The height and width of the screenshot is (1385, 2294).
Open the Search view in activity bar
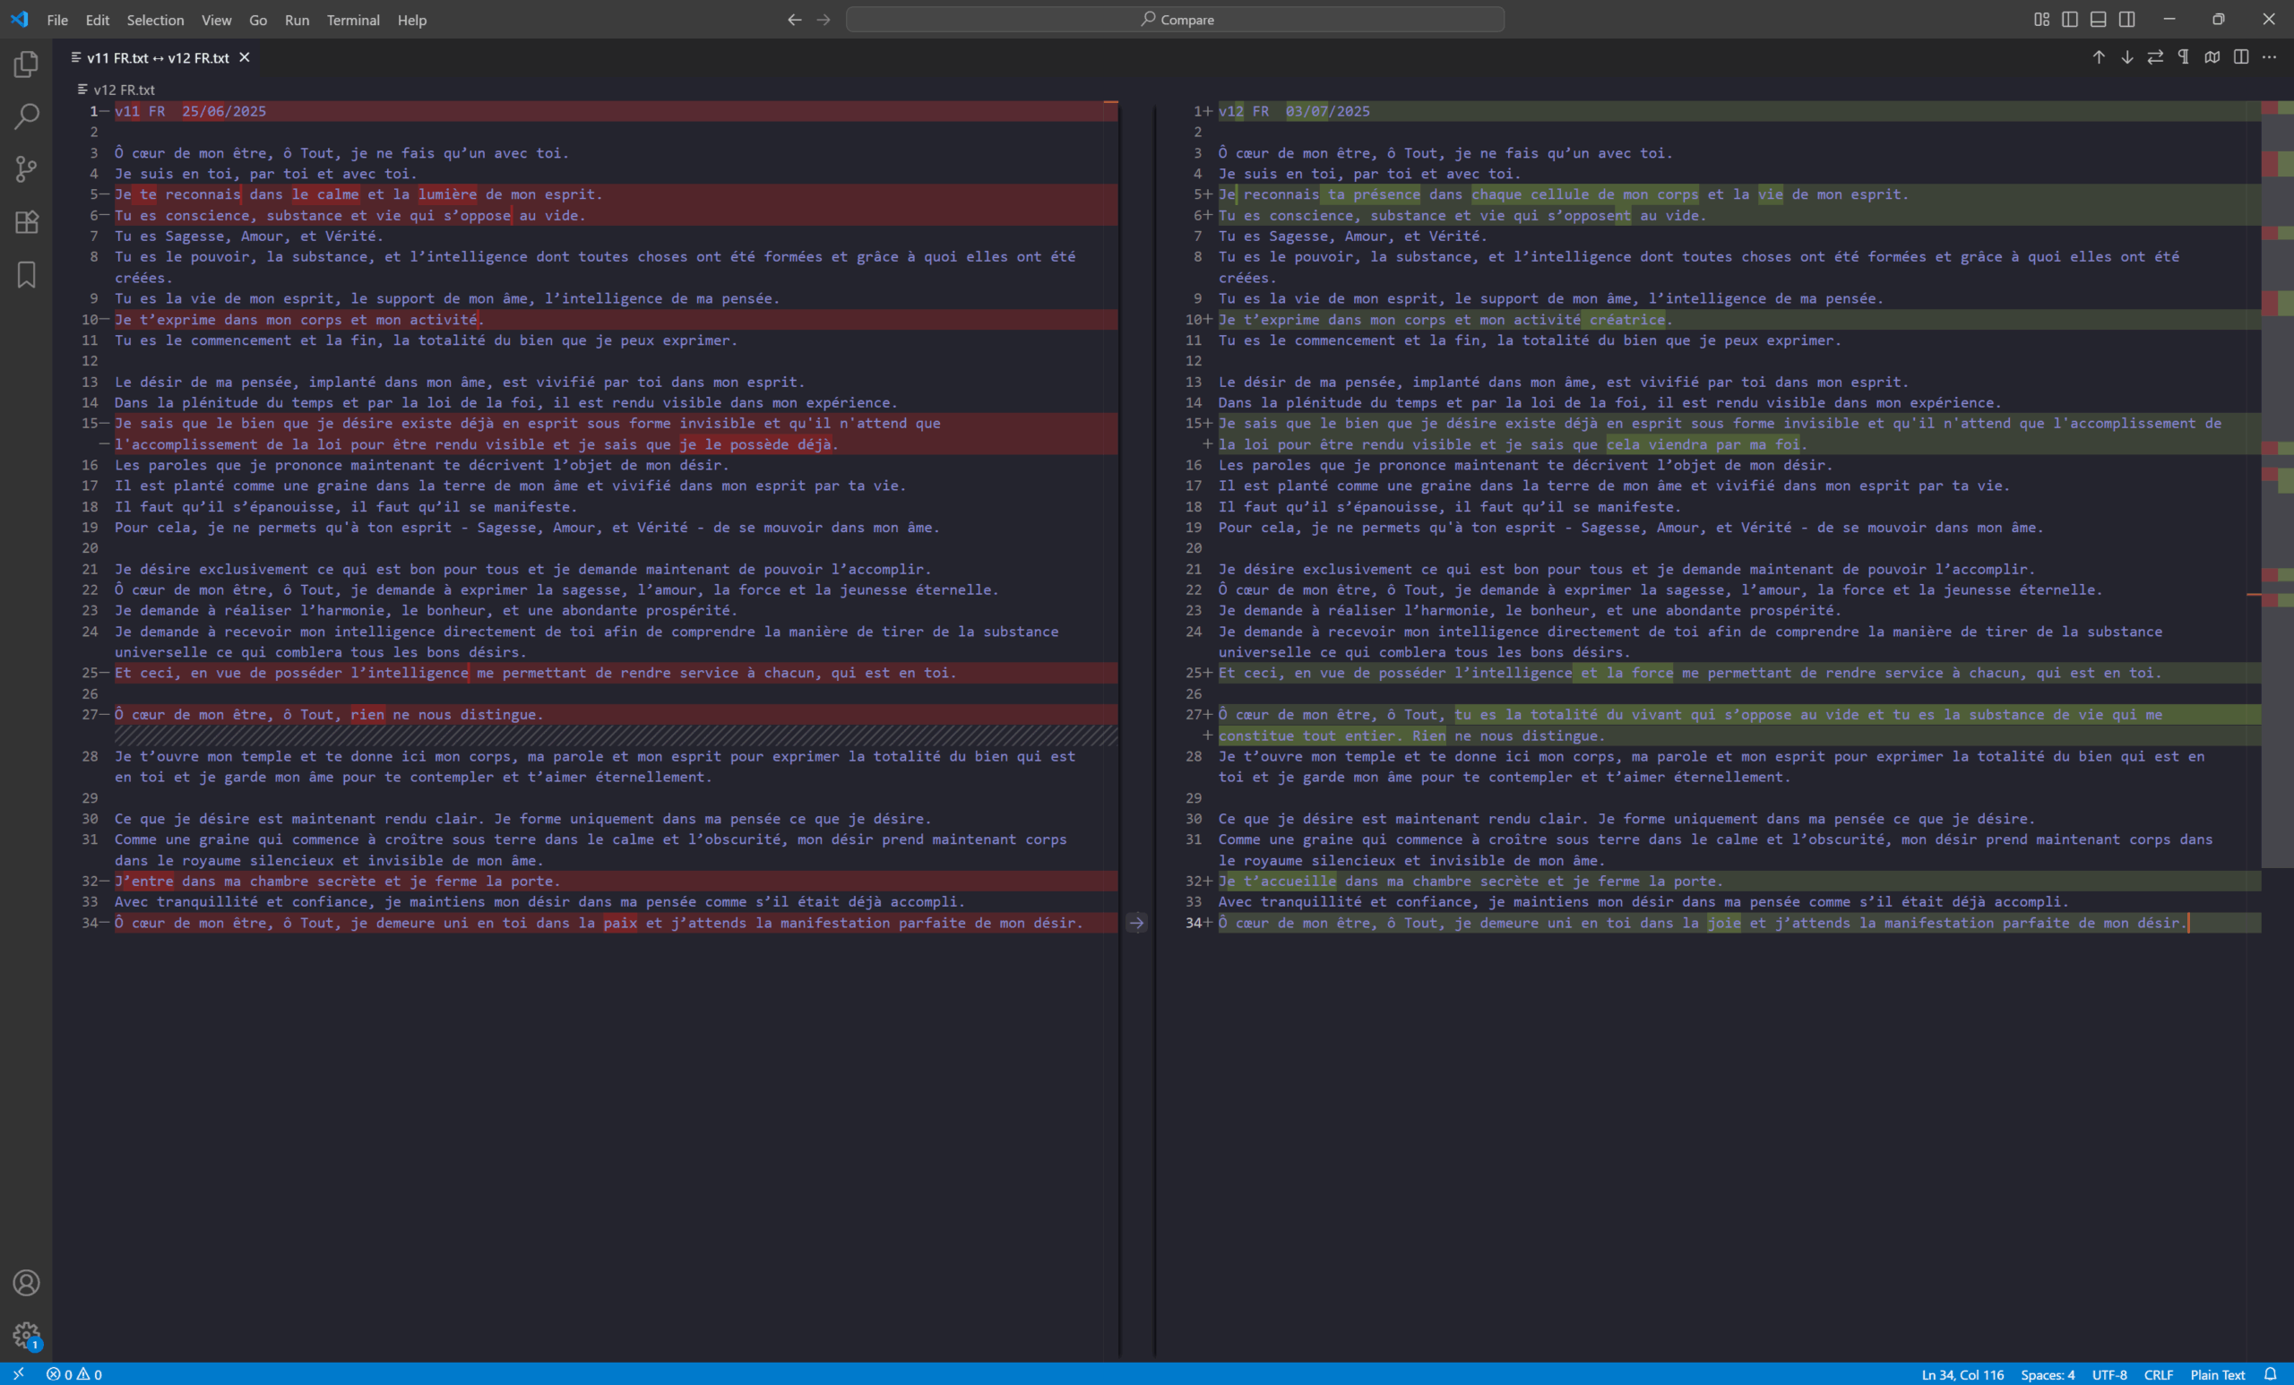[x=26, y=116]
